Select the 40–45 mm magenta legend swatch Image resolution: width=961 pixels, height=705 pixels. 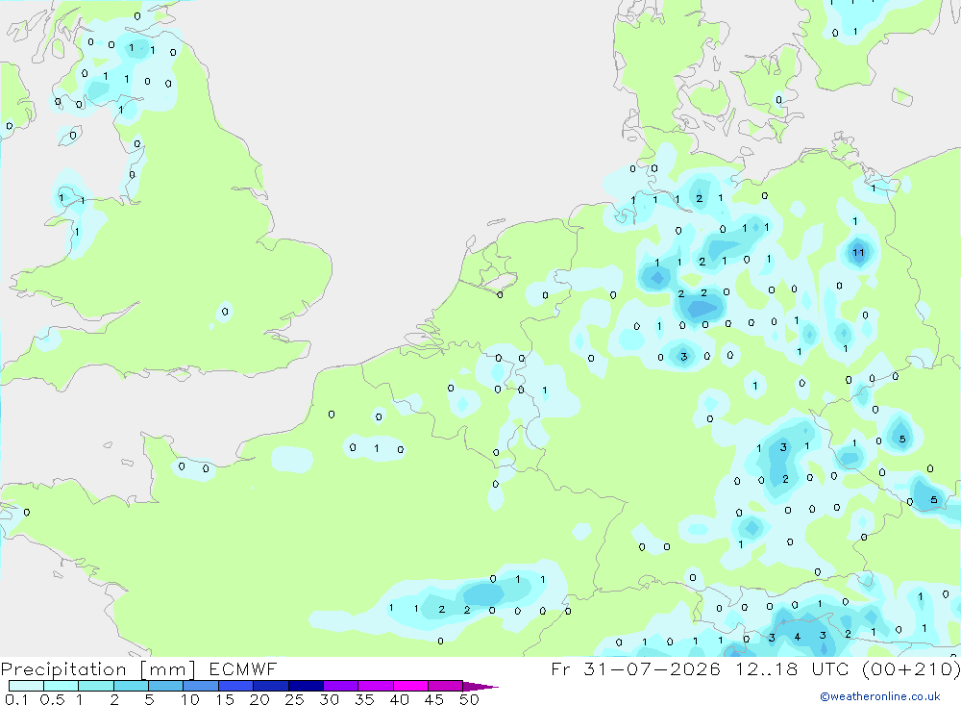[x=410, y=686]
